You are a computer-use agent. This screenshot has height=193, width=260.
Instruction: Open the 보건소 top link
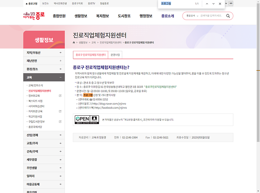point(45,3)
